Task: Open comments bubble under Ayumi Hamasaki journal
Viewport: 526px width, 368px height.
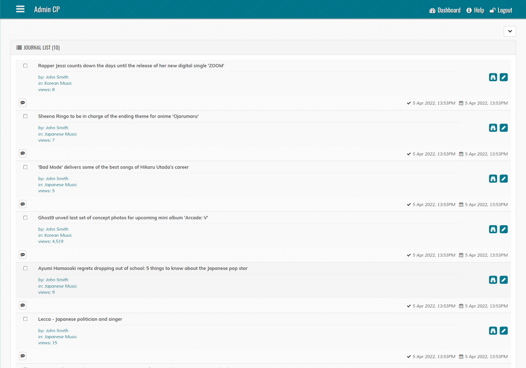Action: coord(23,306)
